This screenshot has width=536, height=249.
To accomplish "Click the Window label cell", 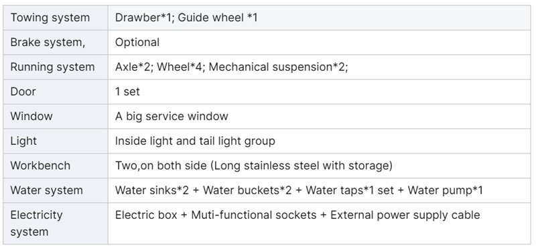I will 56,116.
